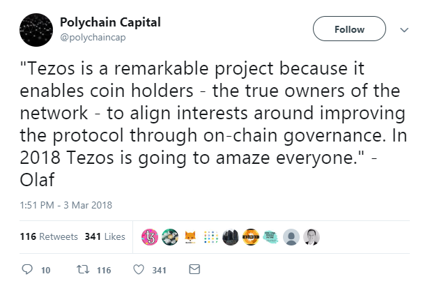Like the tweet with heart icon

pyautogui.click(x=138, y=270)
